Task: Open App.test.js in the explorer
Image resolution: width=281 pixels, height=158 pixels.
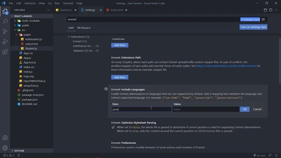Action: [x=30, y=62]
